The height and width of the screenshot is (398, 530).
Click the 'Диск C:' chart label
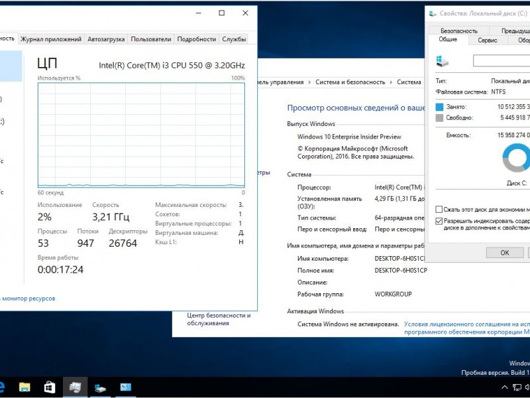(517, 183)
